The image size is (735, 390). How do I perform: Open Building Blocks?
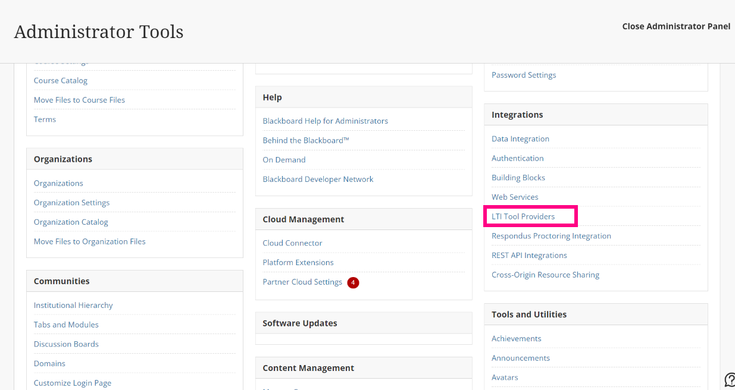point(518,178)
